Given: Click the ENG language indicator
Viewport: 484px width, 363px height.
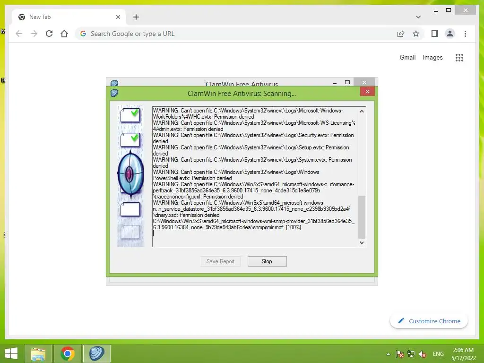Looking at the screenshot, I should point(438,354).
